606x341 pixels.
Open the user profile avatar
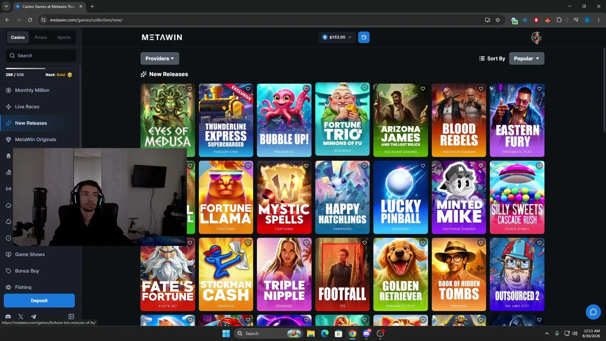pyautogui.click(x=536, y=37)
